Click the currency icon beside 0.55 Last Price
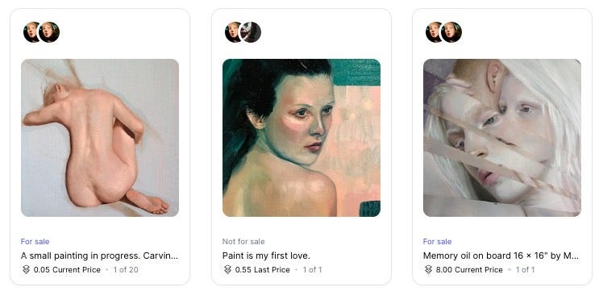The height and width of the screenshot is (295, 599). pos(227,270)
